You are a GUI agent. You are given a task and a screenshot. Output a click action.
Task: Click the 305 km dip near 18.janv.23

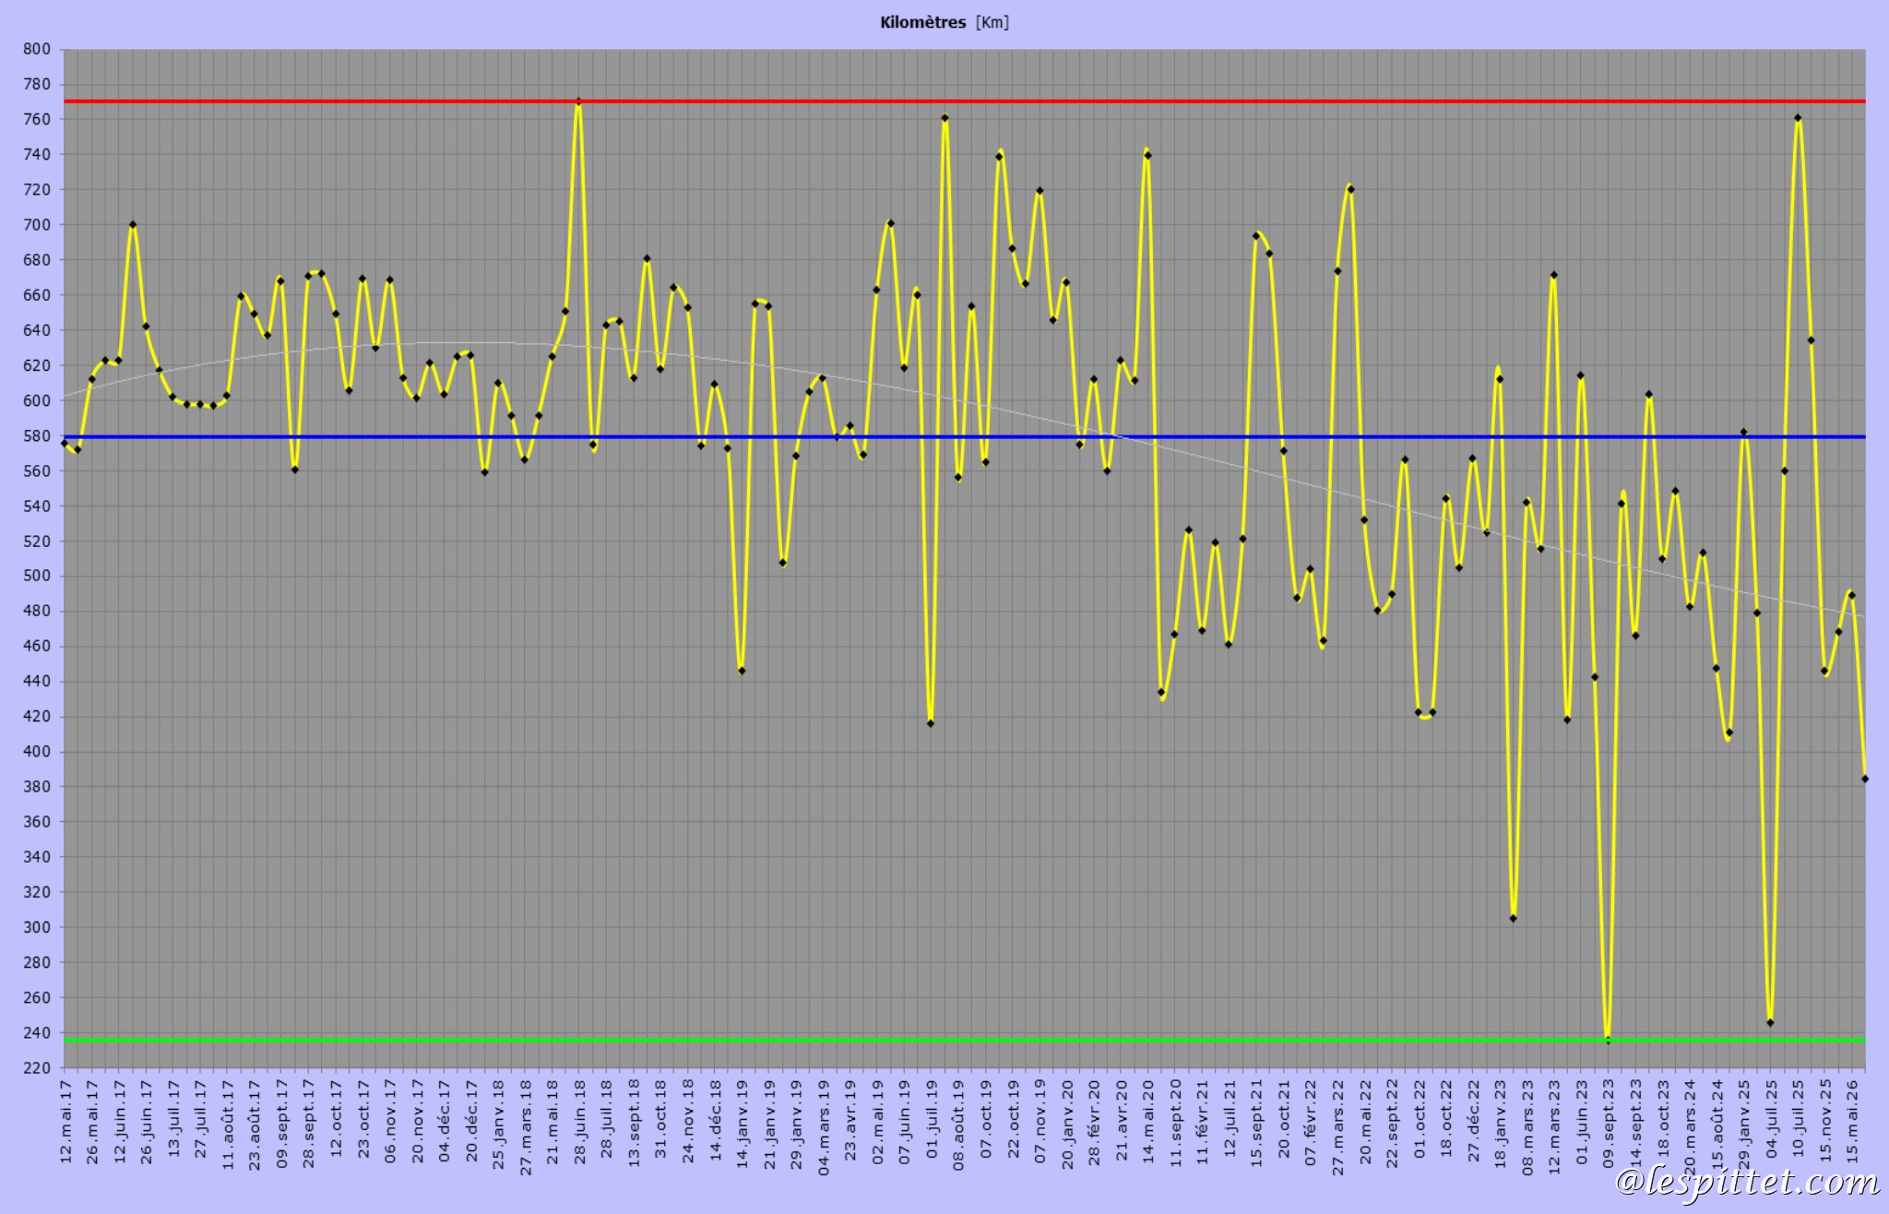click(x=1513, y=918)
